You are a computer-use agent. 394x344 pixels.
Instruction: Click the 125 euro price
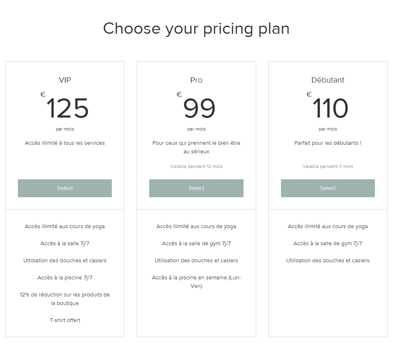coord(67,109)
